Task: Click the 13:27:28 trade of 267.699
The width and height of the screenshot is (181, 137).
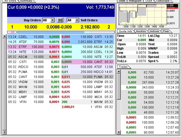Action: point(150,82)
